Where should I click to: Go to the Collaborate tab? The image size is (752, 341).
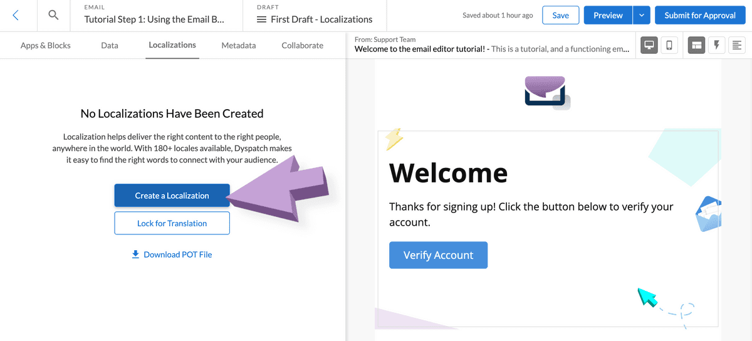(x=303, y=45)
